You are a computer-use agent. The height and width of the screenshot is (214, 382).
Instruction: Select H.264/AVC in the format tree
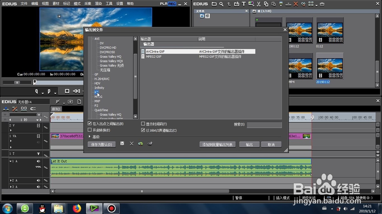(102, 79)
